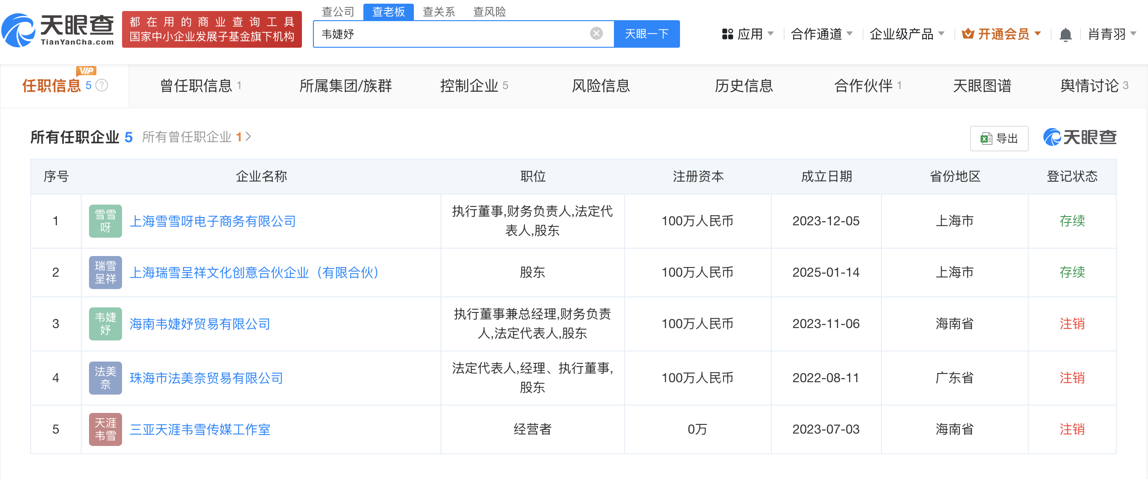Click 职位 column header
The height and width of the screenshot is (479, 1148).
tap(533, 176)
